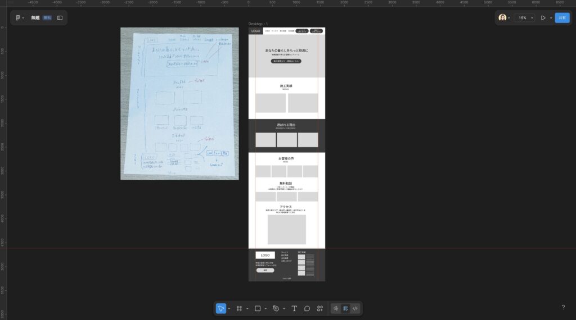This screenshot has height=320, width=576.
Task: Expand shape tools dropdown arrow beside Rectangle
Action: (265, 309)
